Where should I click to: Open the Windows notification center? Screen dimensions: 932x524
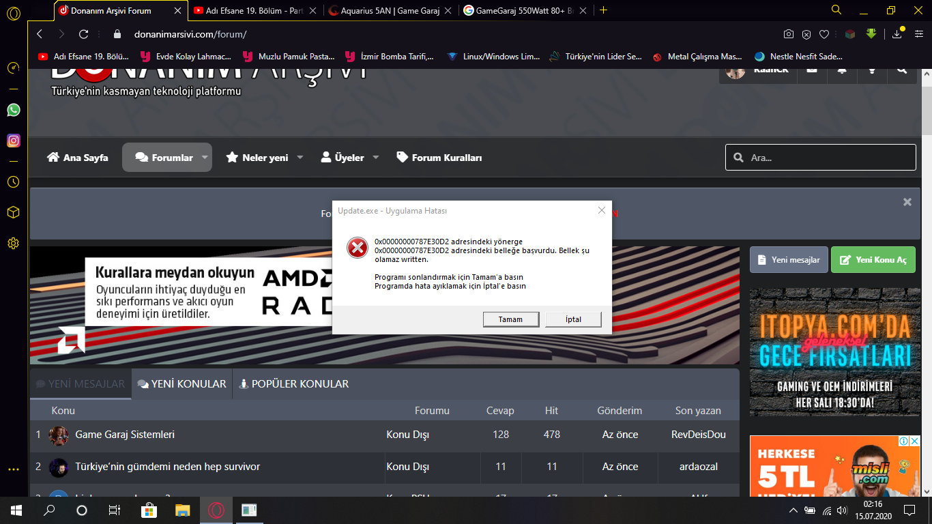pos(909,510)
